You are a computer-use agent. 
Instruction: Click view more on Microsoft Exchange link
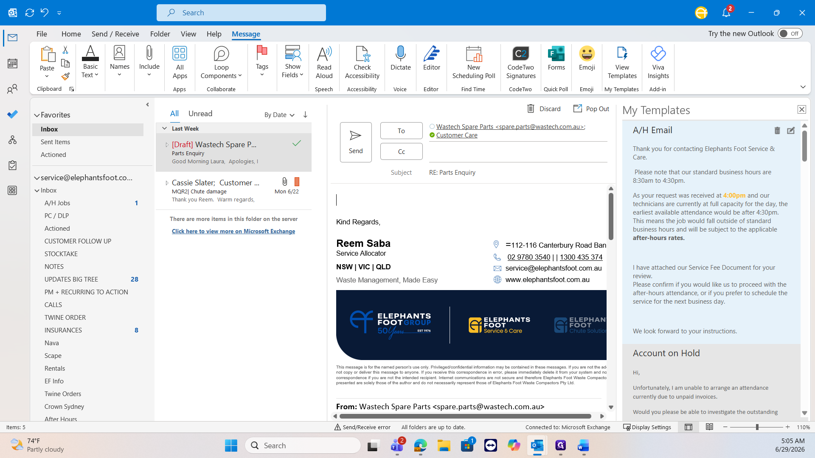click(x=233, y=231)
